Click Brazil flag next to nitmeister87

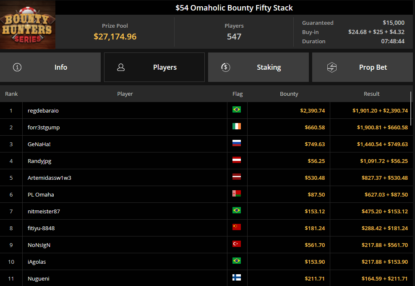click(237, 210)
